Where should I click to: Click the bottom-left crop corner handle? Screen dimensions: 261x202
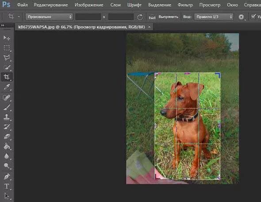point(157,177)
